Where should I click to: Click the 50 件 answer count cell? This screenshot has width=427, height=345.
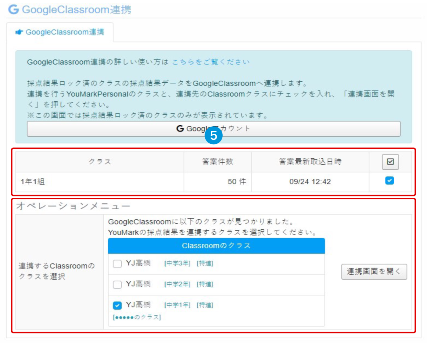pos(217,182)
